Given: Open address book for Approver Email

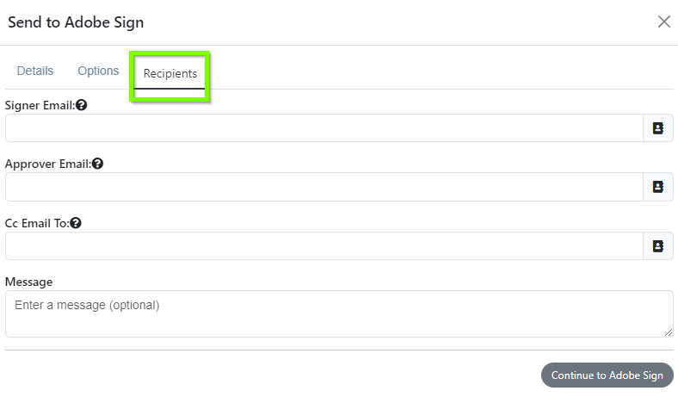Looking at the screenshot, I should pos(658,187).
